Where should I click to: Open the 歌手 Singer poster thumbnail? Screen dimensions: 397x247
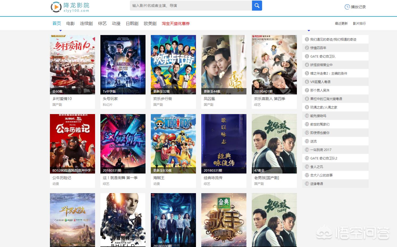click(224, 220)
